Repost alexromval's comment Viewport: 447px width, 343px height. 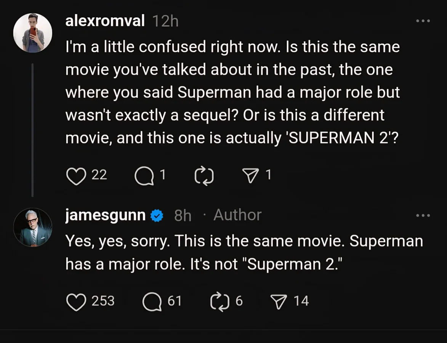coord(204,176)
